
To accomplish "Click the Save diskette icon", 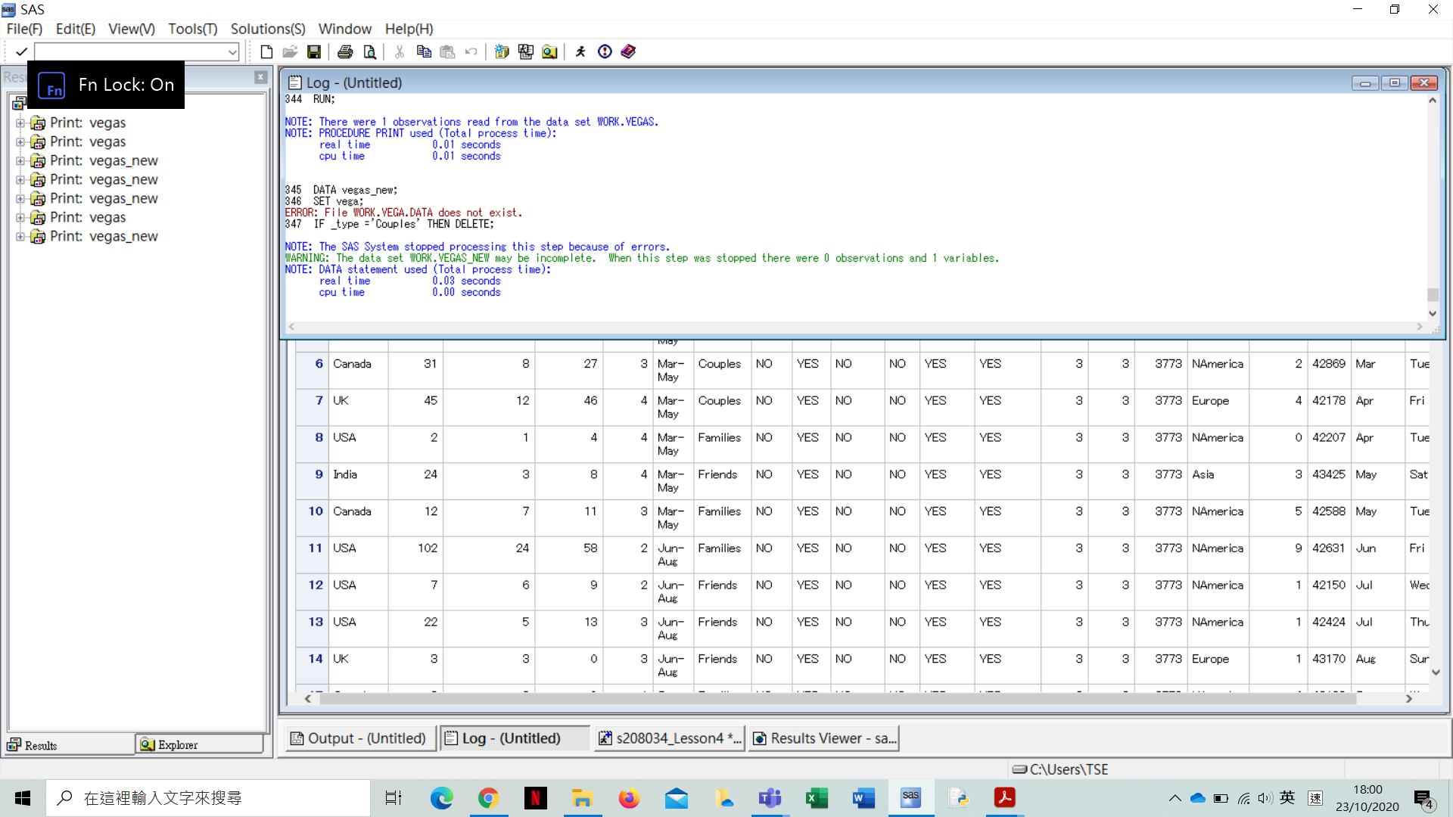I will click(x=314, y=51).
